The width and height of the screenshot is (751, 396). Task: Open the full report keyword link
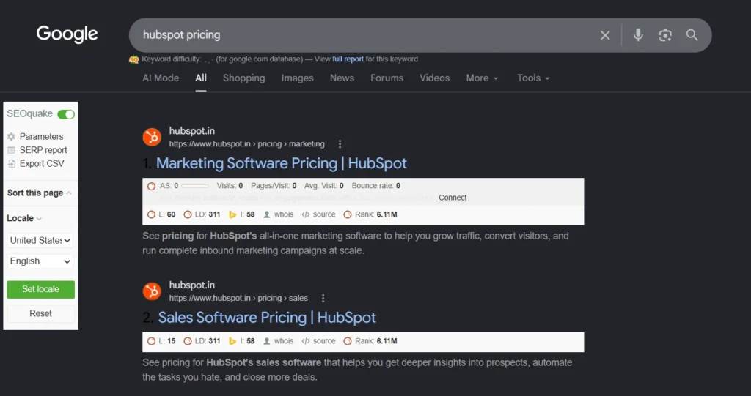[348, 59]
